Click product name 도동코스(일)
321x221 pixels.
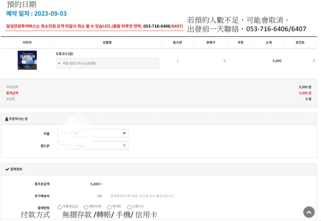[x=65, y=54]
